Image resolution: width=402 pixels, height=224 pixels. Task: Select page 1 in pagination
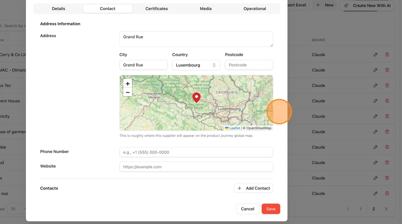360,209
